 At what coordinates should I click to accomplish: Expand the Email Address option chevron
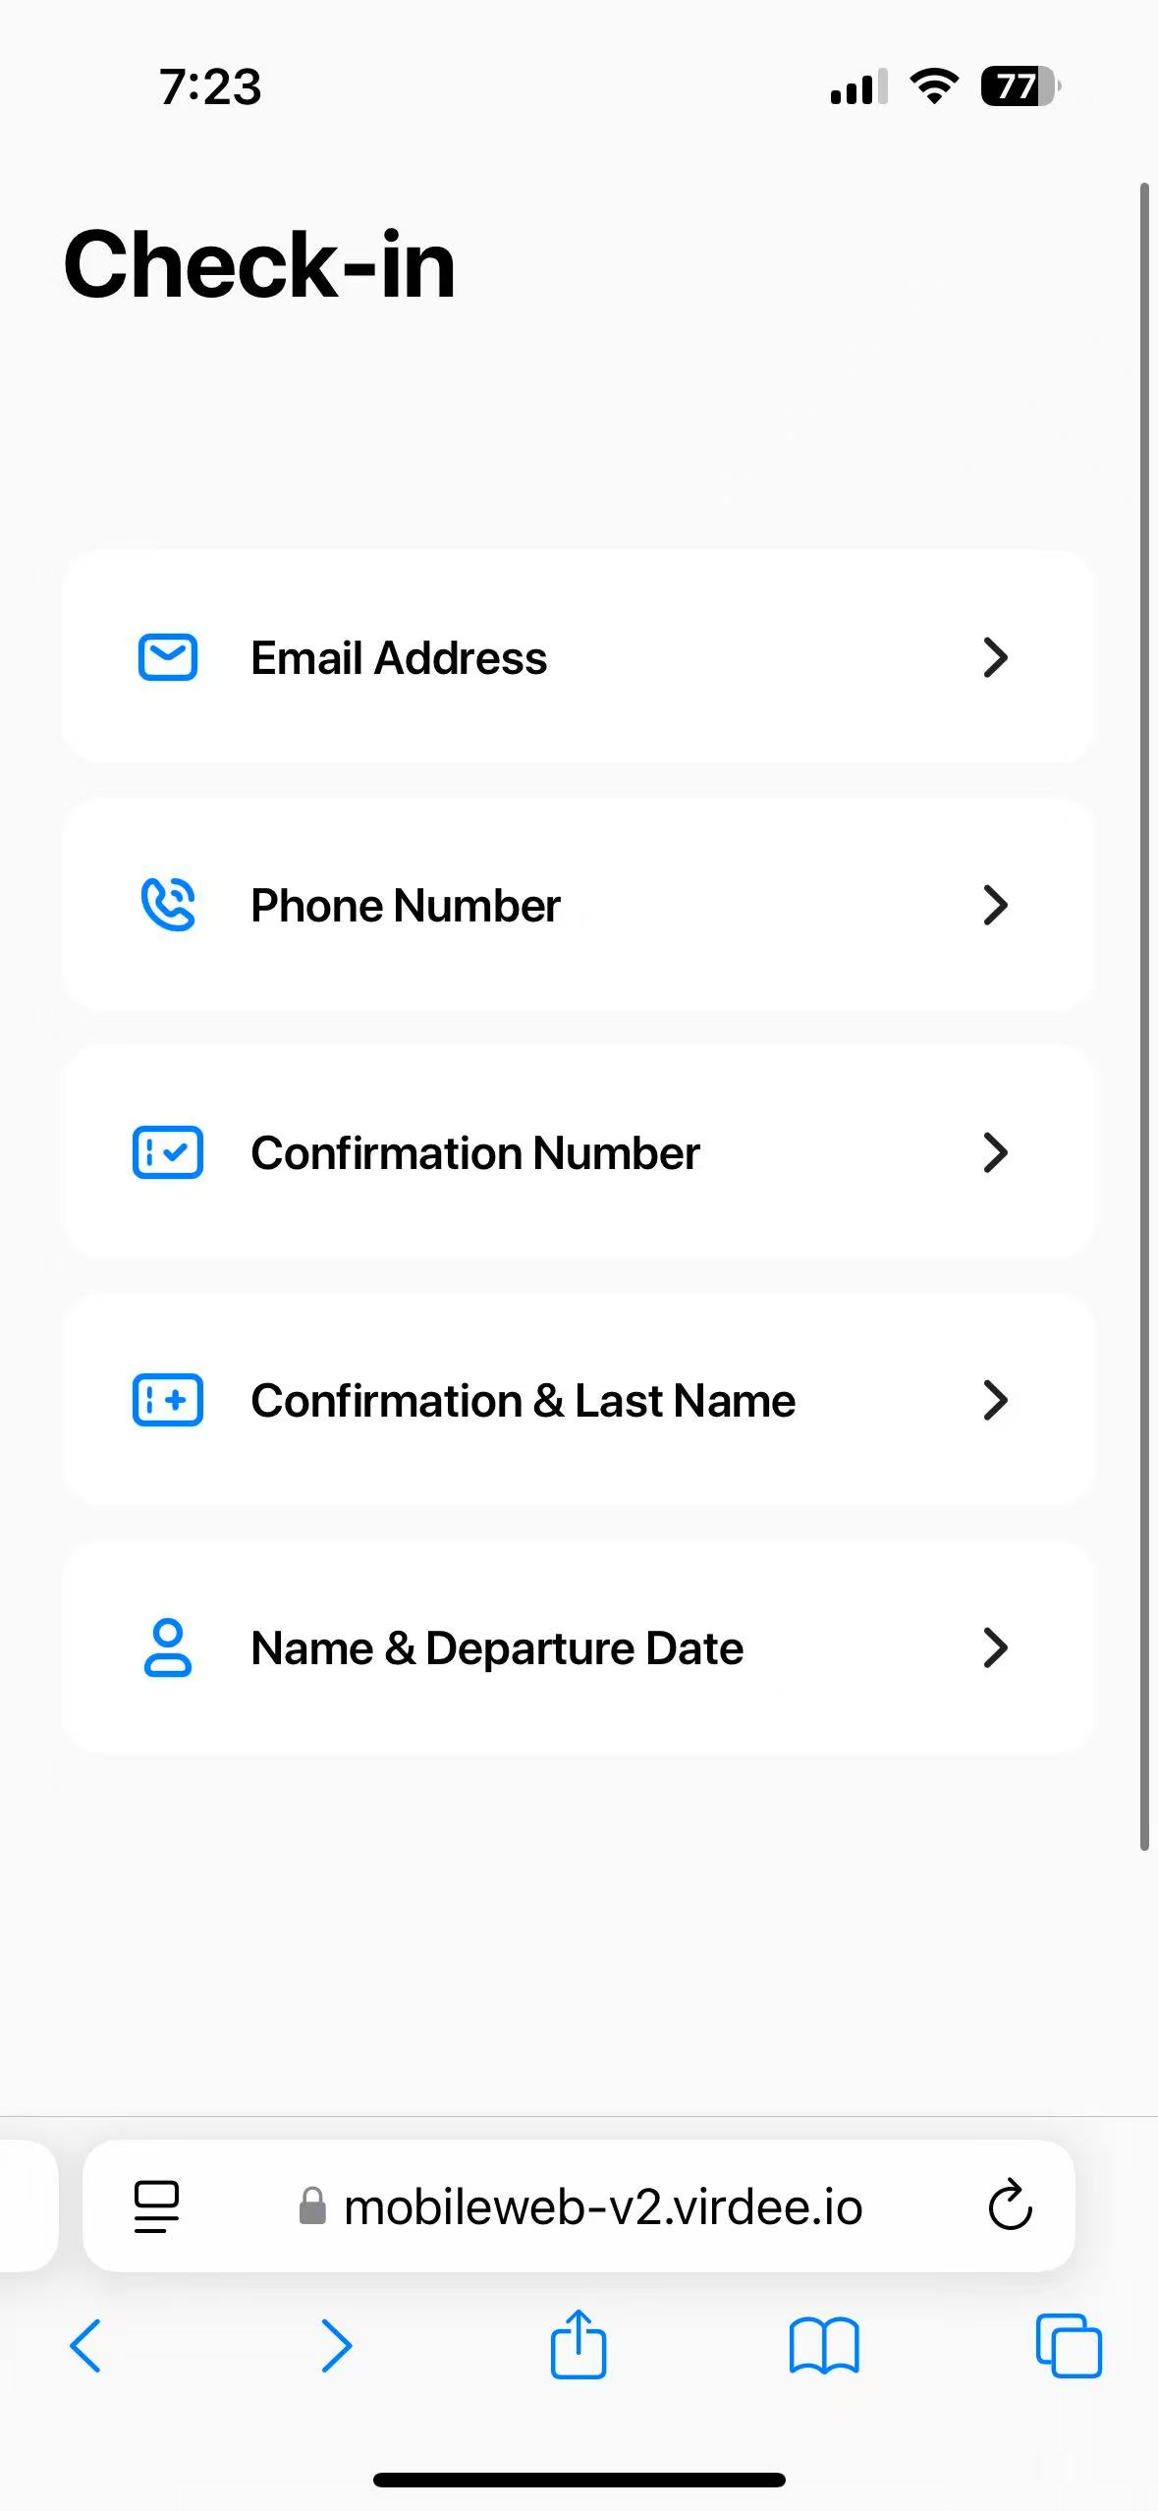click(x=995, y=657)
